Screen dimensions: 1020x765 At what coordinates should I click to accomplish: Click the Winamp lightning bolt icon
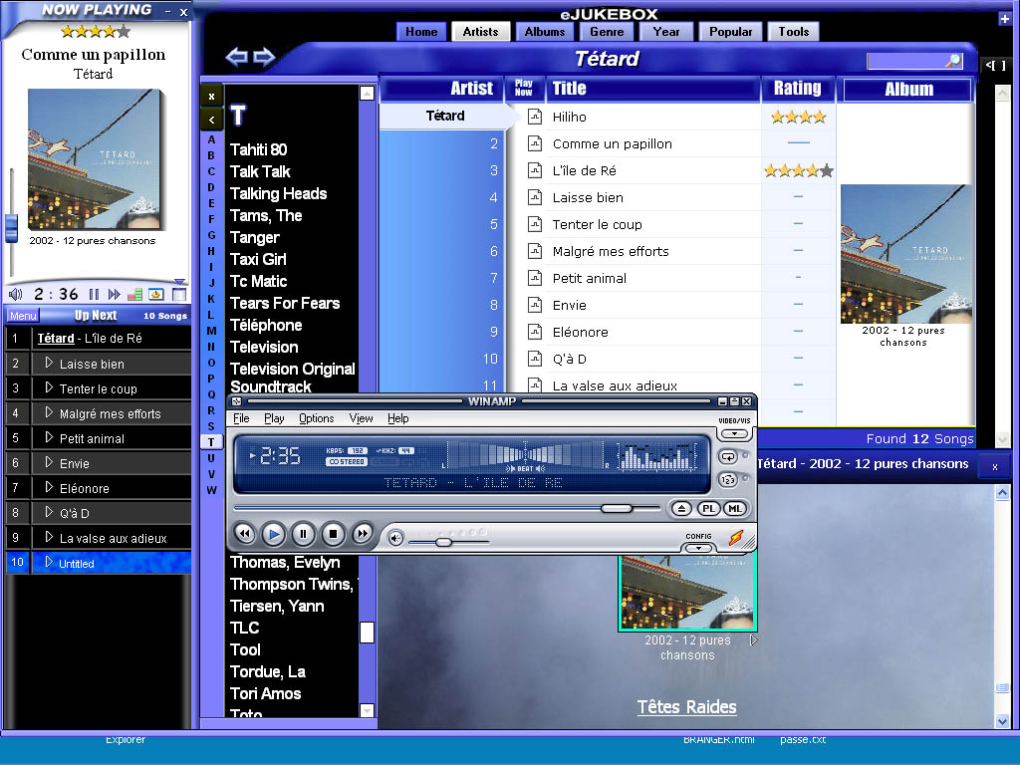point(736,538)
